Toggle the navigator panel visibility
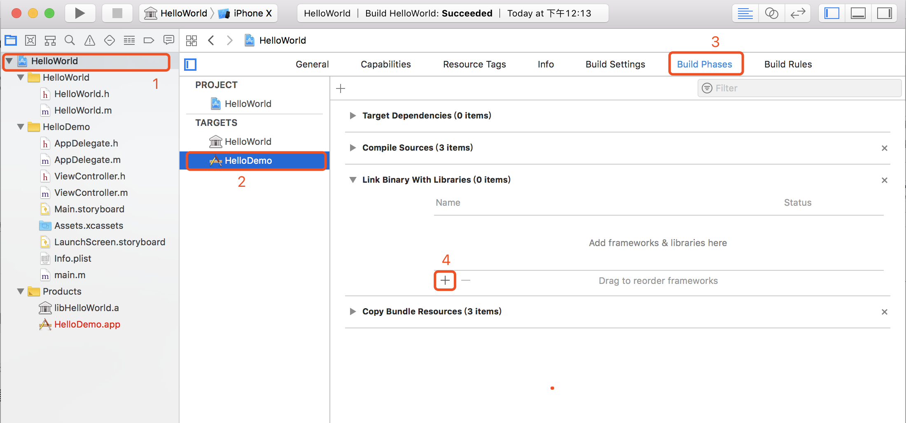 pyautogui.click(x=832, y=13)
